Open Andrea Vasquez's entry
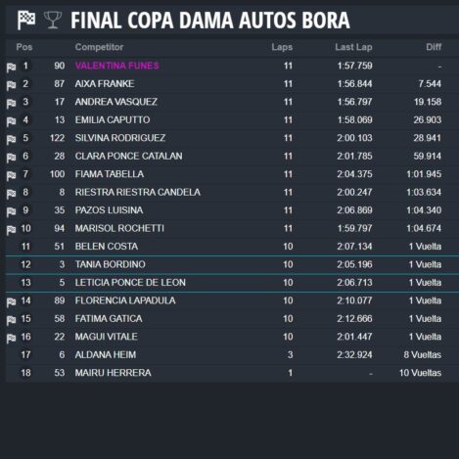459x459 pixels. point(115,102)
